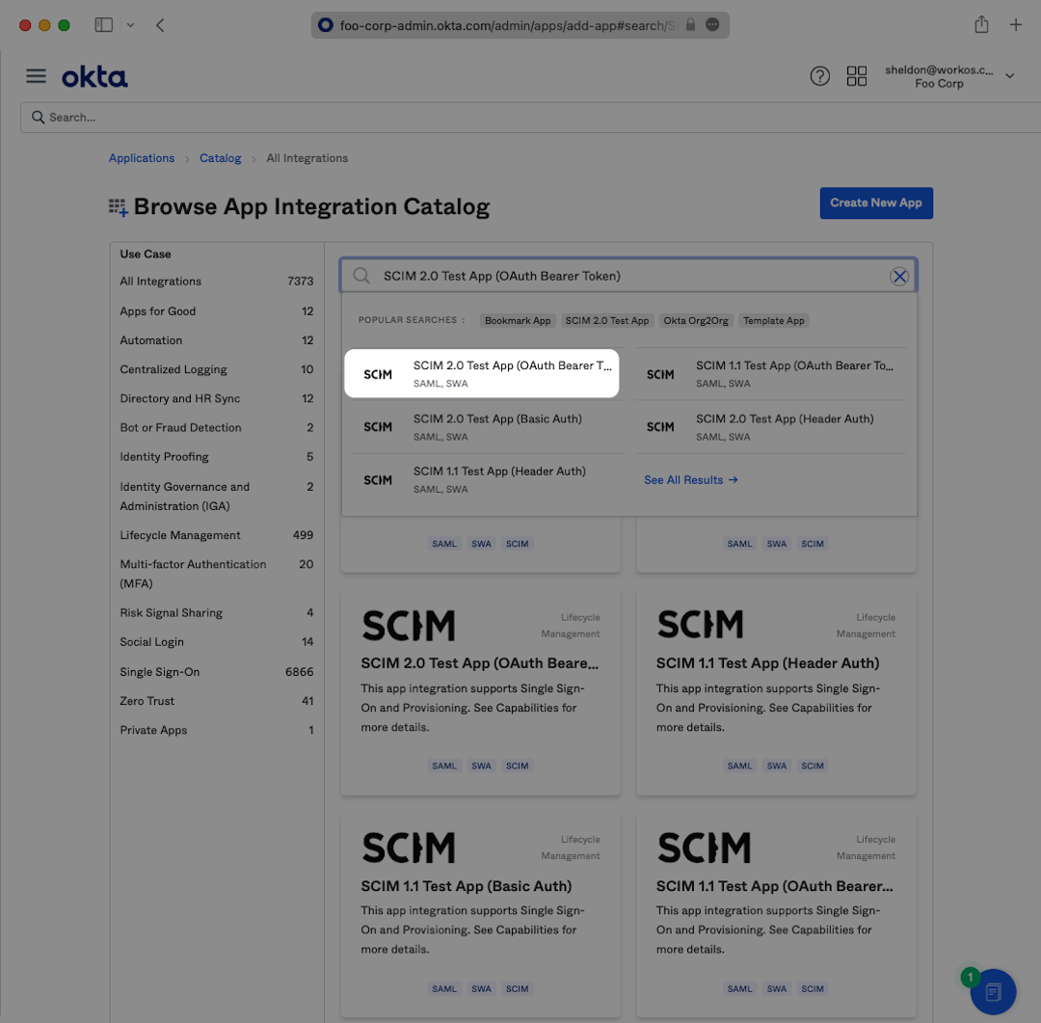The image size is (1041, 1023).
Task: Open the Okta hamburger menu
Action: tap(36, 76)
